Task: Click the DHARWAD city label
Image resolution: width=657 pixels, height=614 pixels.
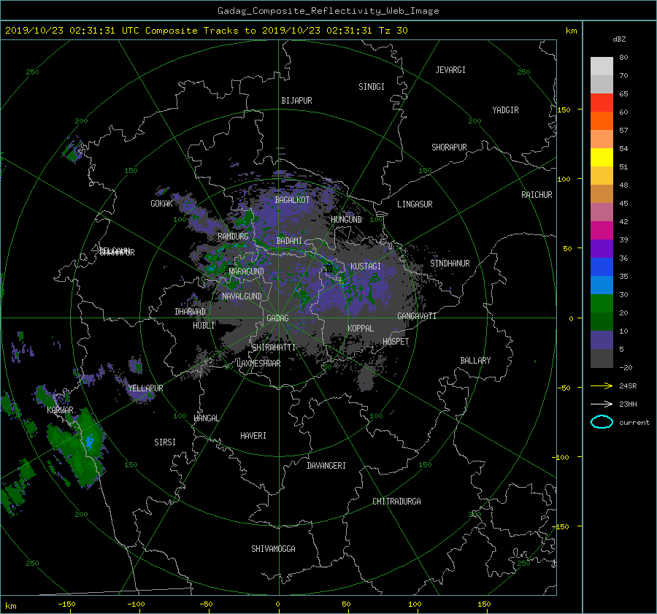Action: tap(190, 312)
